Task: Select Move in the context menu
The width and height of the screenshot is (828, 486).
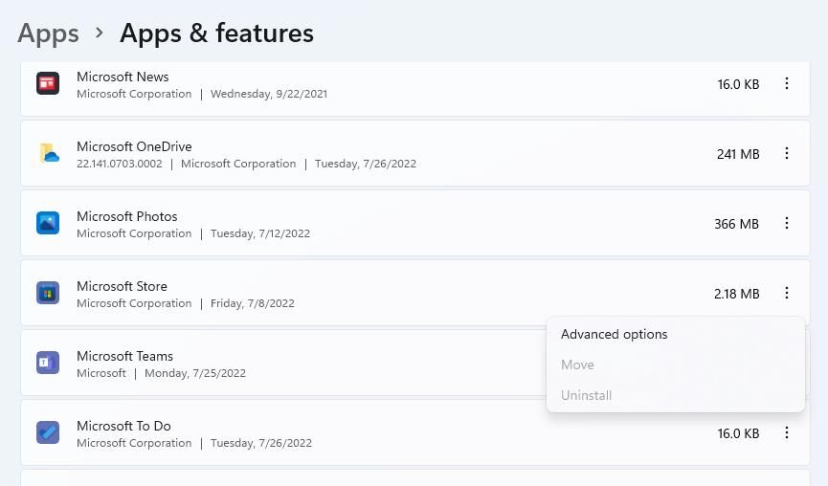Action: (676, 364)
